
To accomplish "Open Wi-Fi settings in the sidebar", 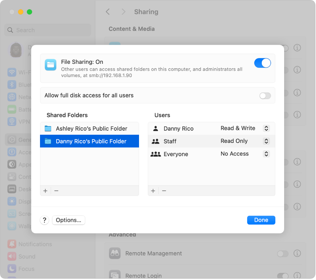I will (x=19, y=72).
